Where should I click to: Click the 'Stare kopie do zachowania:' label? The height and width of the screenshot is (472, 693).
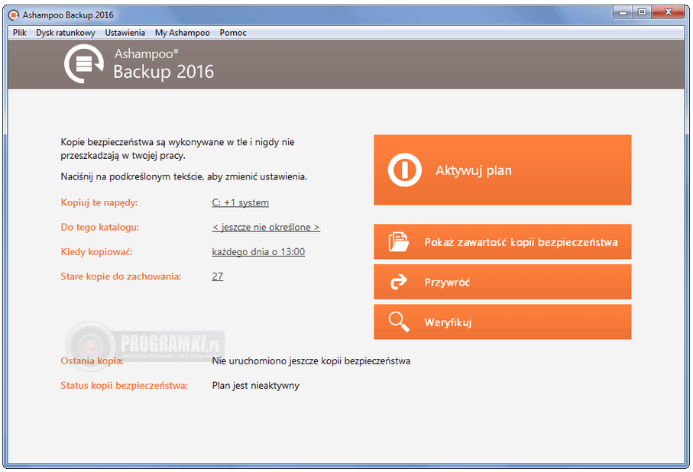point(121,276)
